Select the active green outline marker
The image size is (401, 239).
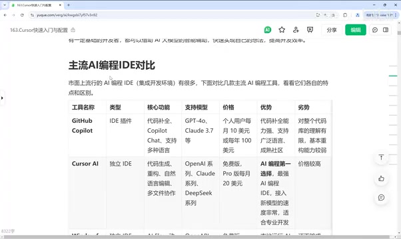point(393,76)
